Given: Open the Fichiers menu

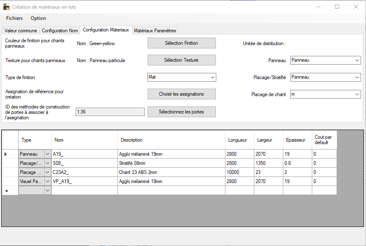Looking at the screenshot, I should click(x=14, y=18).
